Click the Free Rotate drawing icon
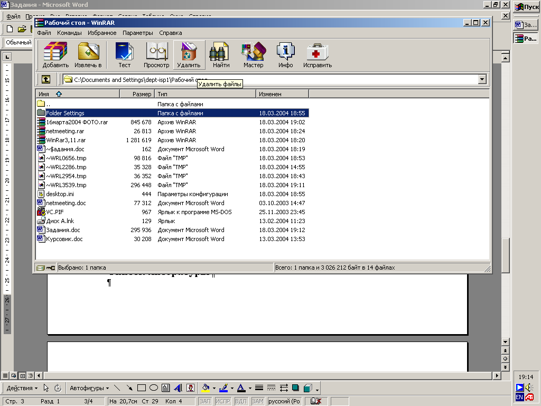541x406 pixels. point(58,388)
